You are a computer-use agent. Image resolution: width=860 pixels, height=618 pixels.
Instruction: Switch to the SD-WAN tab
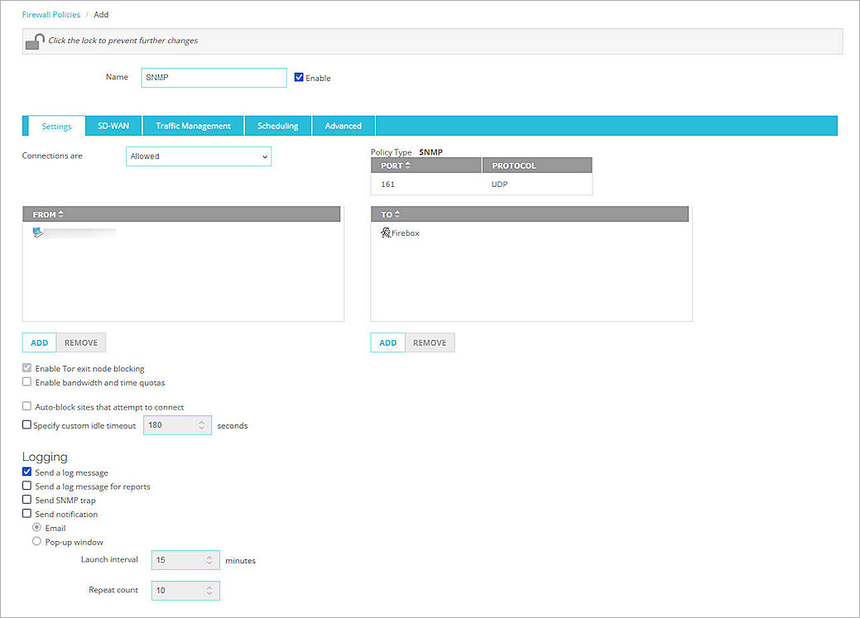click(x=113, y=125)
